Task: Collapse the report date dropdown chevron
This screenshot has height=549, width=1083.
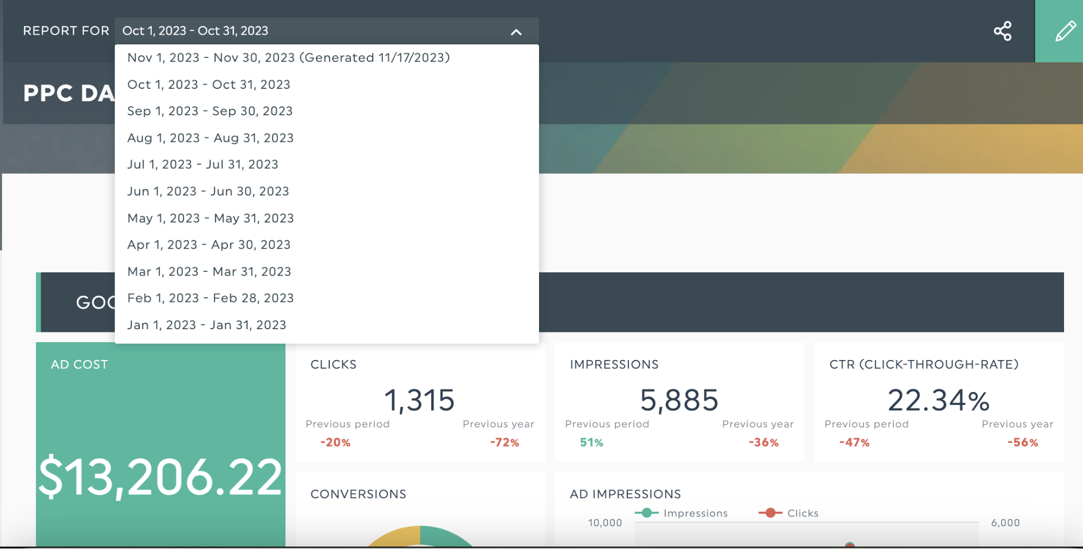Action: [x=516, y=32]
